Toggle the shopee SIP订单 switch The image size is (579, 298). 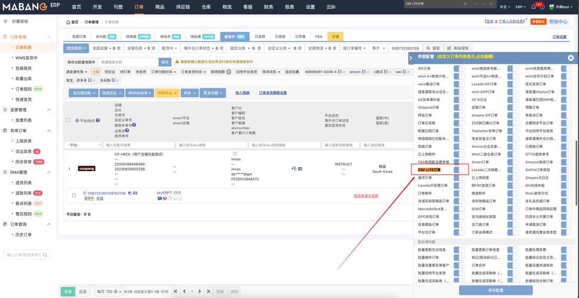tap(513, 115)
